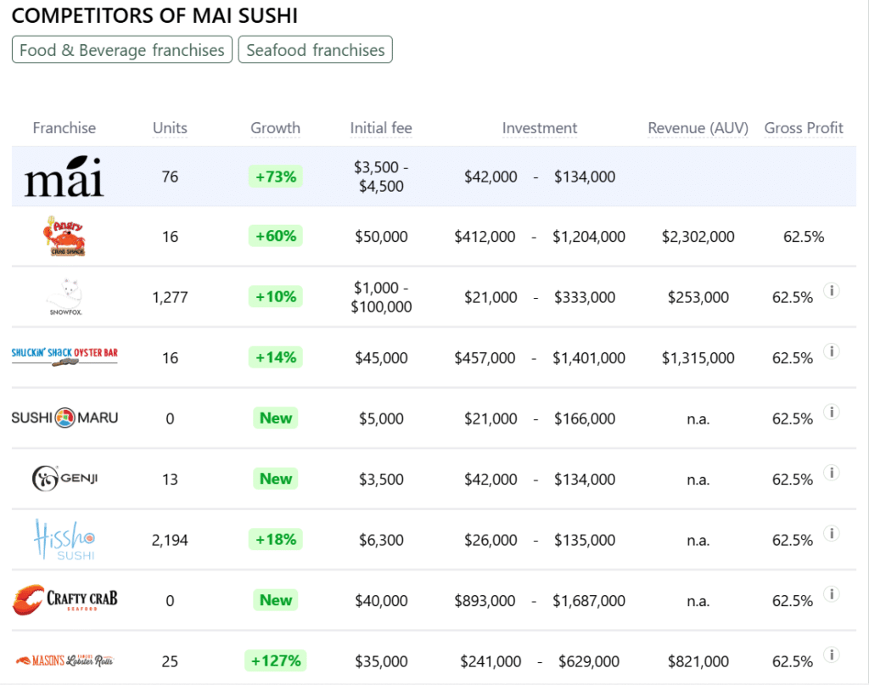This screenshot has height=685, width=869.
Task: Click the Revenue (AUV) column header
Action: [698, 128]
